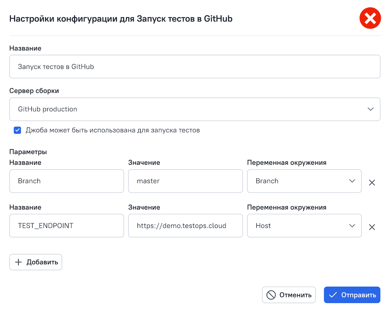Edit the Значение field containing master

coord(185,181)
